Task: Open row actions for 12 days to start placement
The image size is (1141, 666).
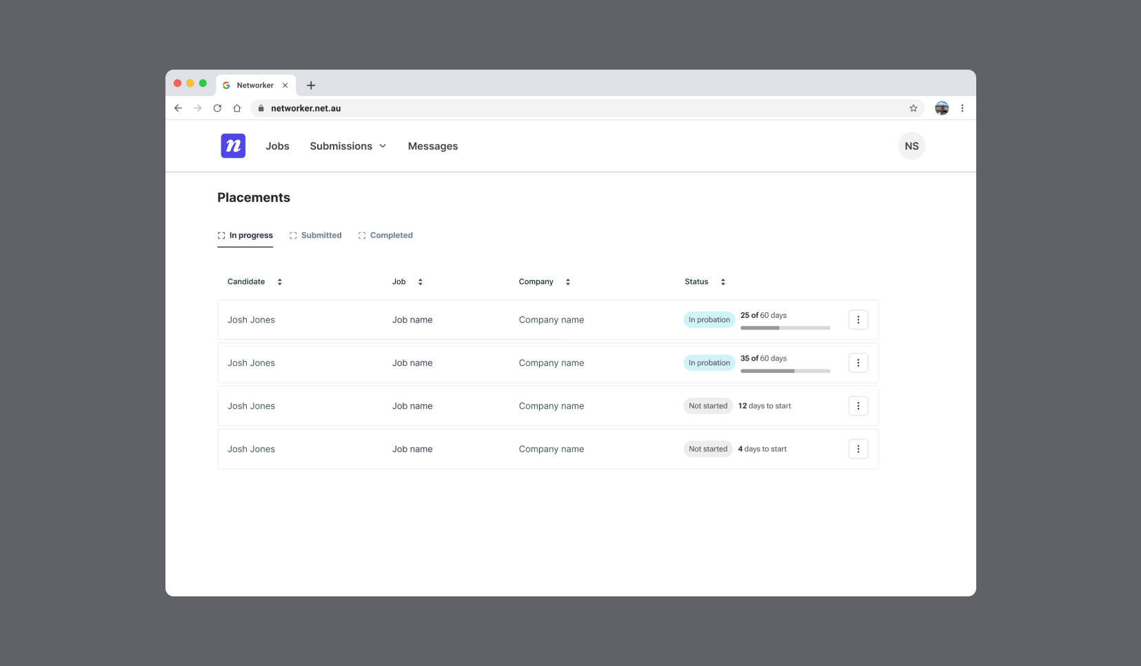Action: pyautogui.click(x=858, y=406)
